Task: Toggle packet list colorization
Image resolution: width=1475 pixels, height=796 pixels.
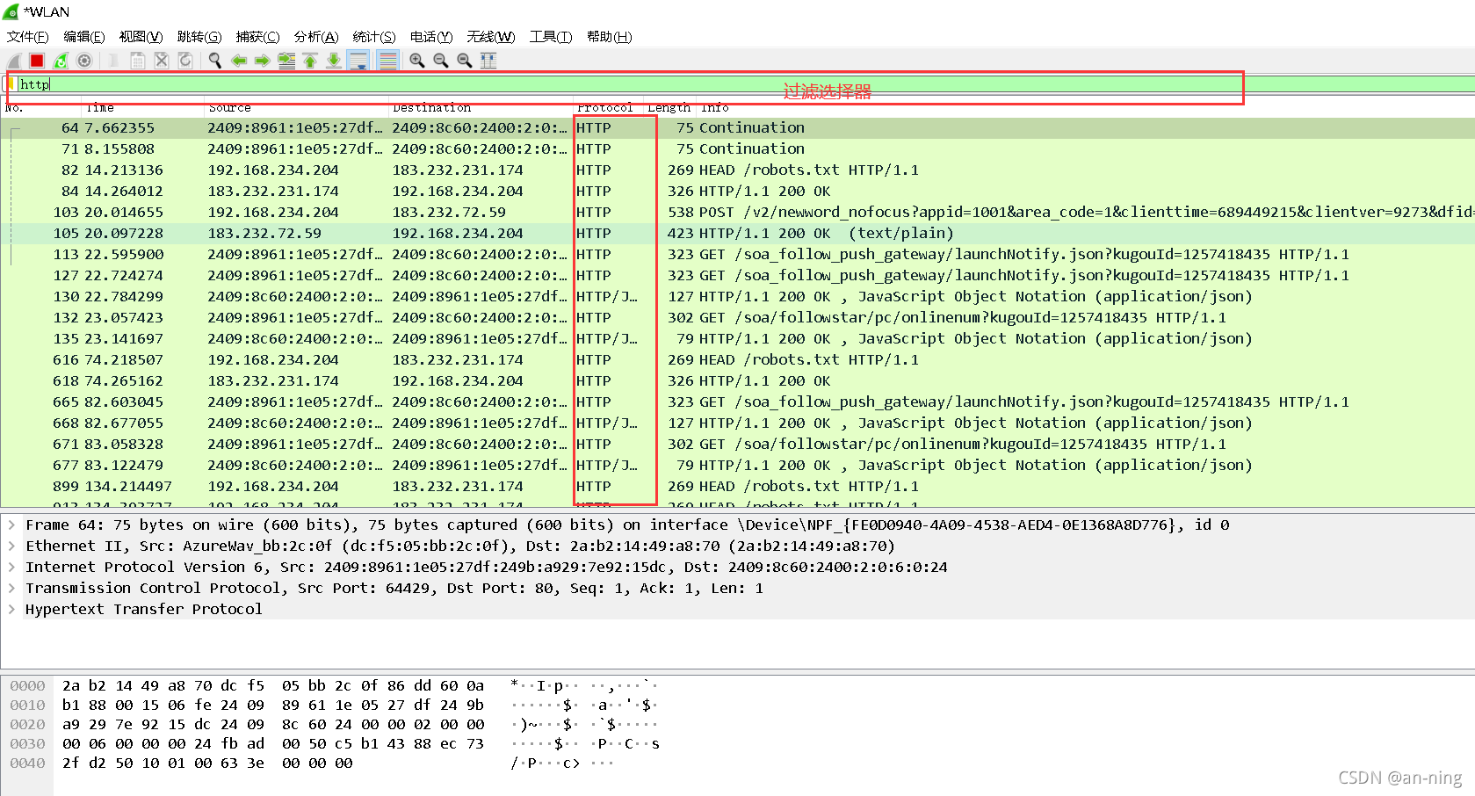Action: click(388, 61)
